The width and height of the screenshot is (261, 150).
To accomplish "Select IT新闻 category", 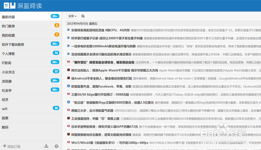I will tap(31, 62).
